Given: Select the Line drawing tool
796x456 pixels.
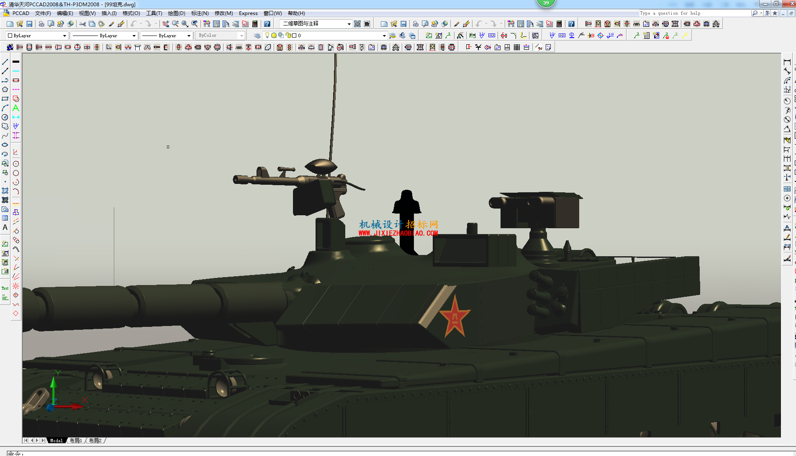Looking at the screenshot, I should coord(5,62).
